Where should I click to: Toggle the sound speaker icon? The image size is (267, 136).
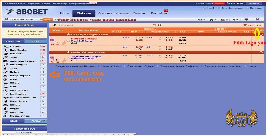pyautogui.click(x=235, y=19)
